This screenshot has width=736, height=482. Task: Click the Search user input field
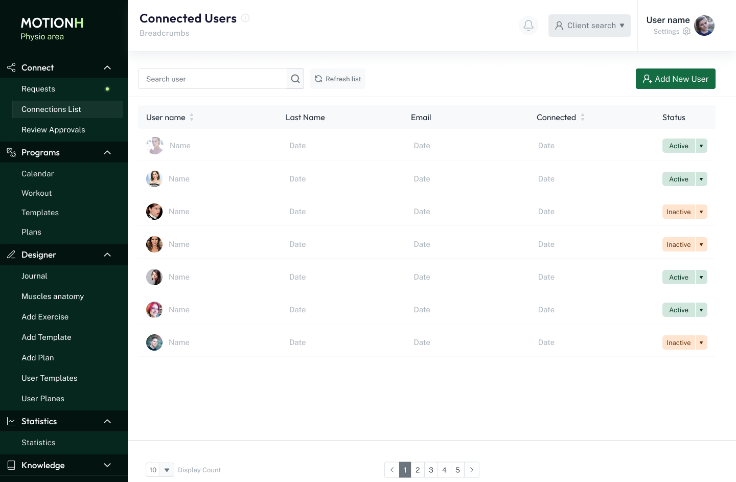coord(212,79)
